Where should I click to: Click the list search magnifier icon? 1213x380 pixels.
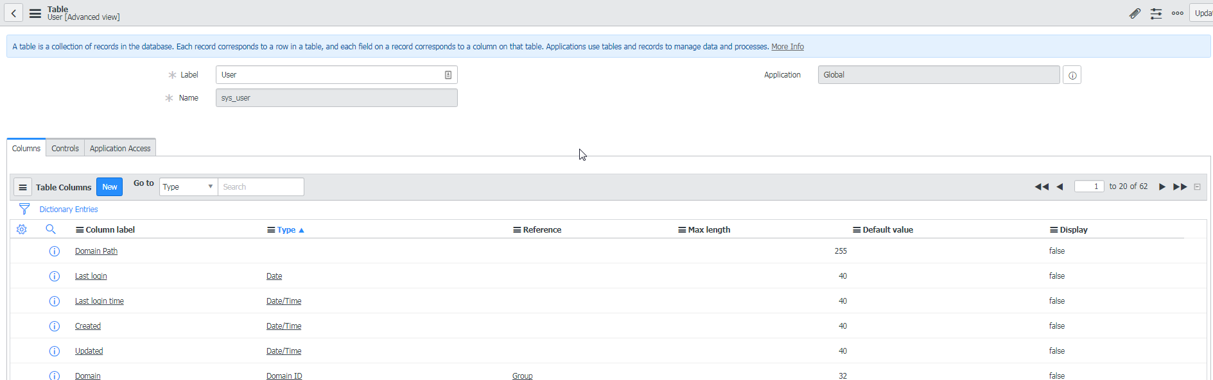coord(51,229)
